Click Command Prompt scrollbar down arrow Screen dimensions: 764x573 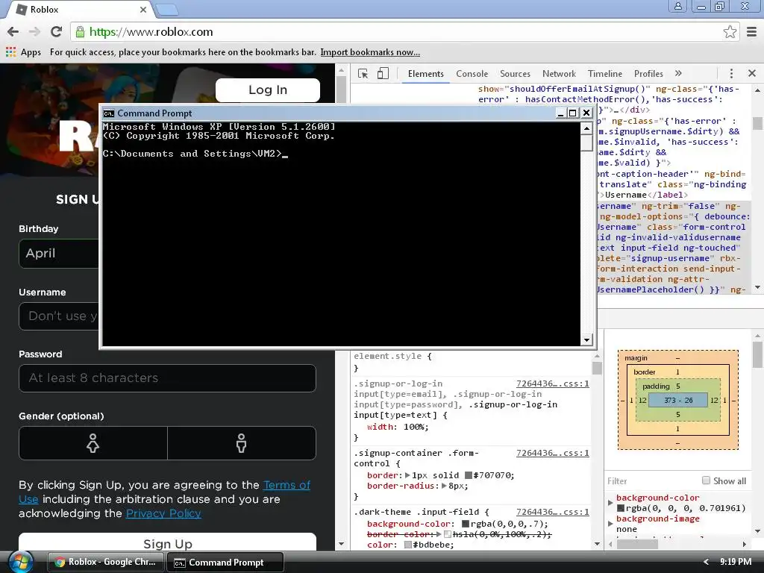coord(586,339)
